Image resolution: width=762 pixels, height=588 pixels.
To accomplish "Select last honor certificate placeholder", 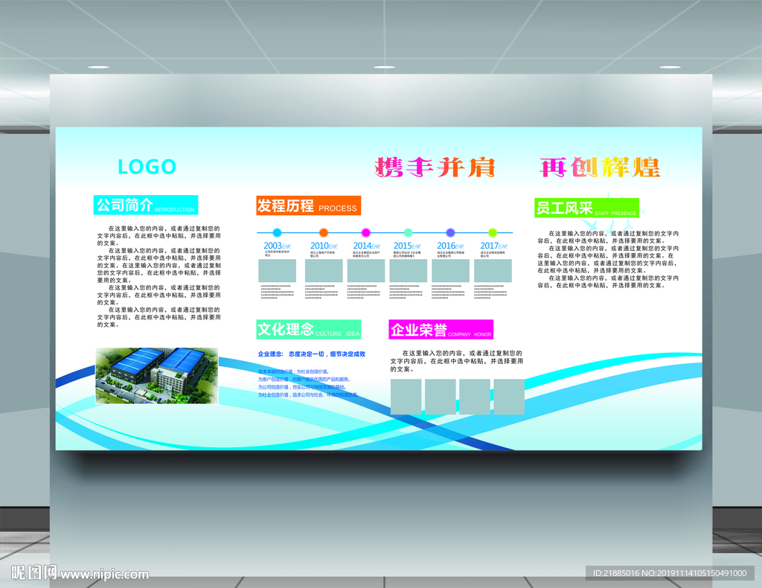I will coord(509,397).
